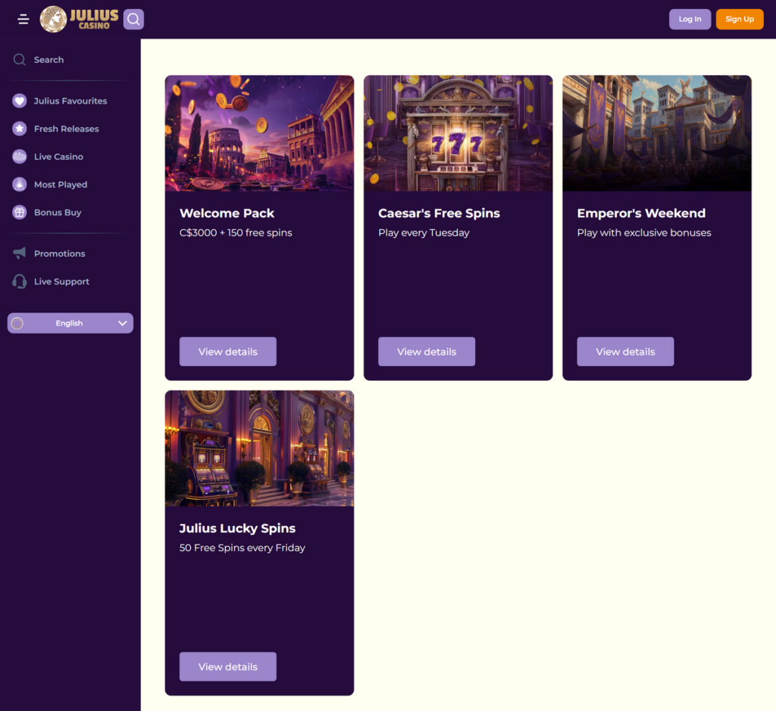Click the Promotions megaphone icon
This screenshot has width=776, height=711.
click(20, 254)
